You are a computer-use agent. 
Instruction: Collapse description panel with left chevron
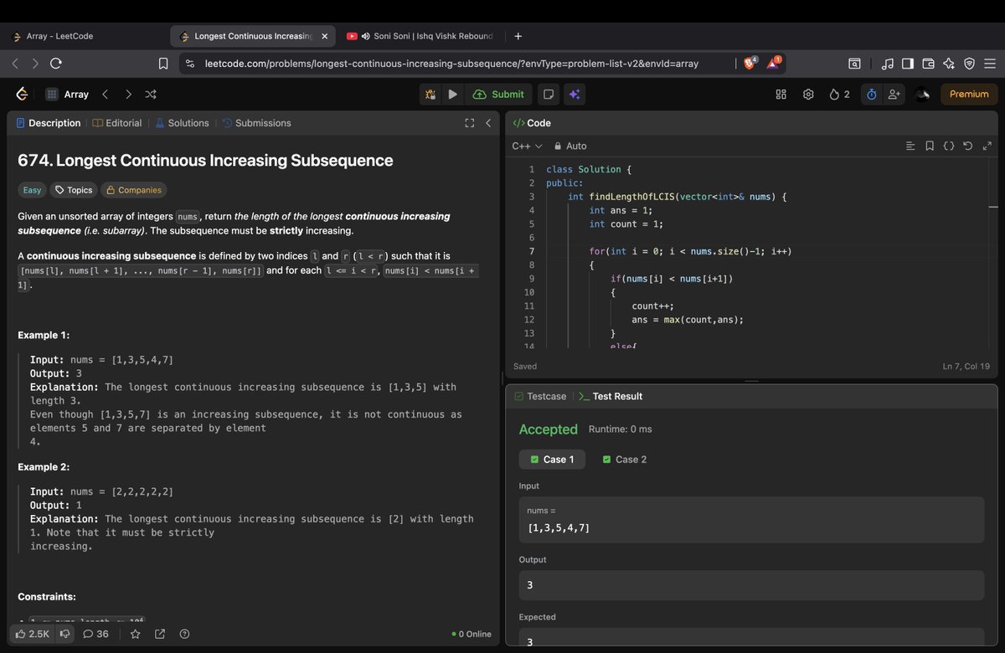(489, 123)
